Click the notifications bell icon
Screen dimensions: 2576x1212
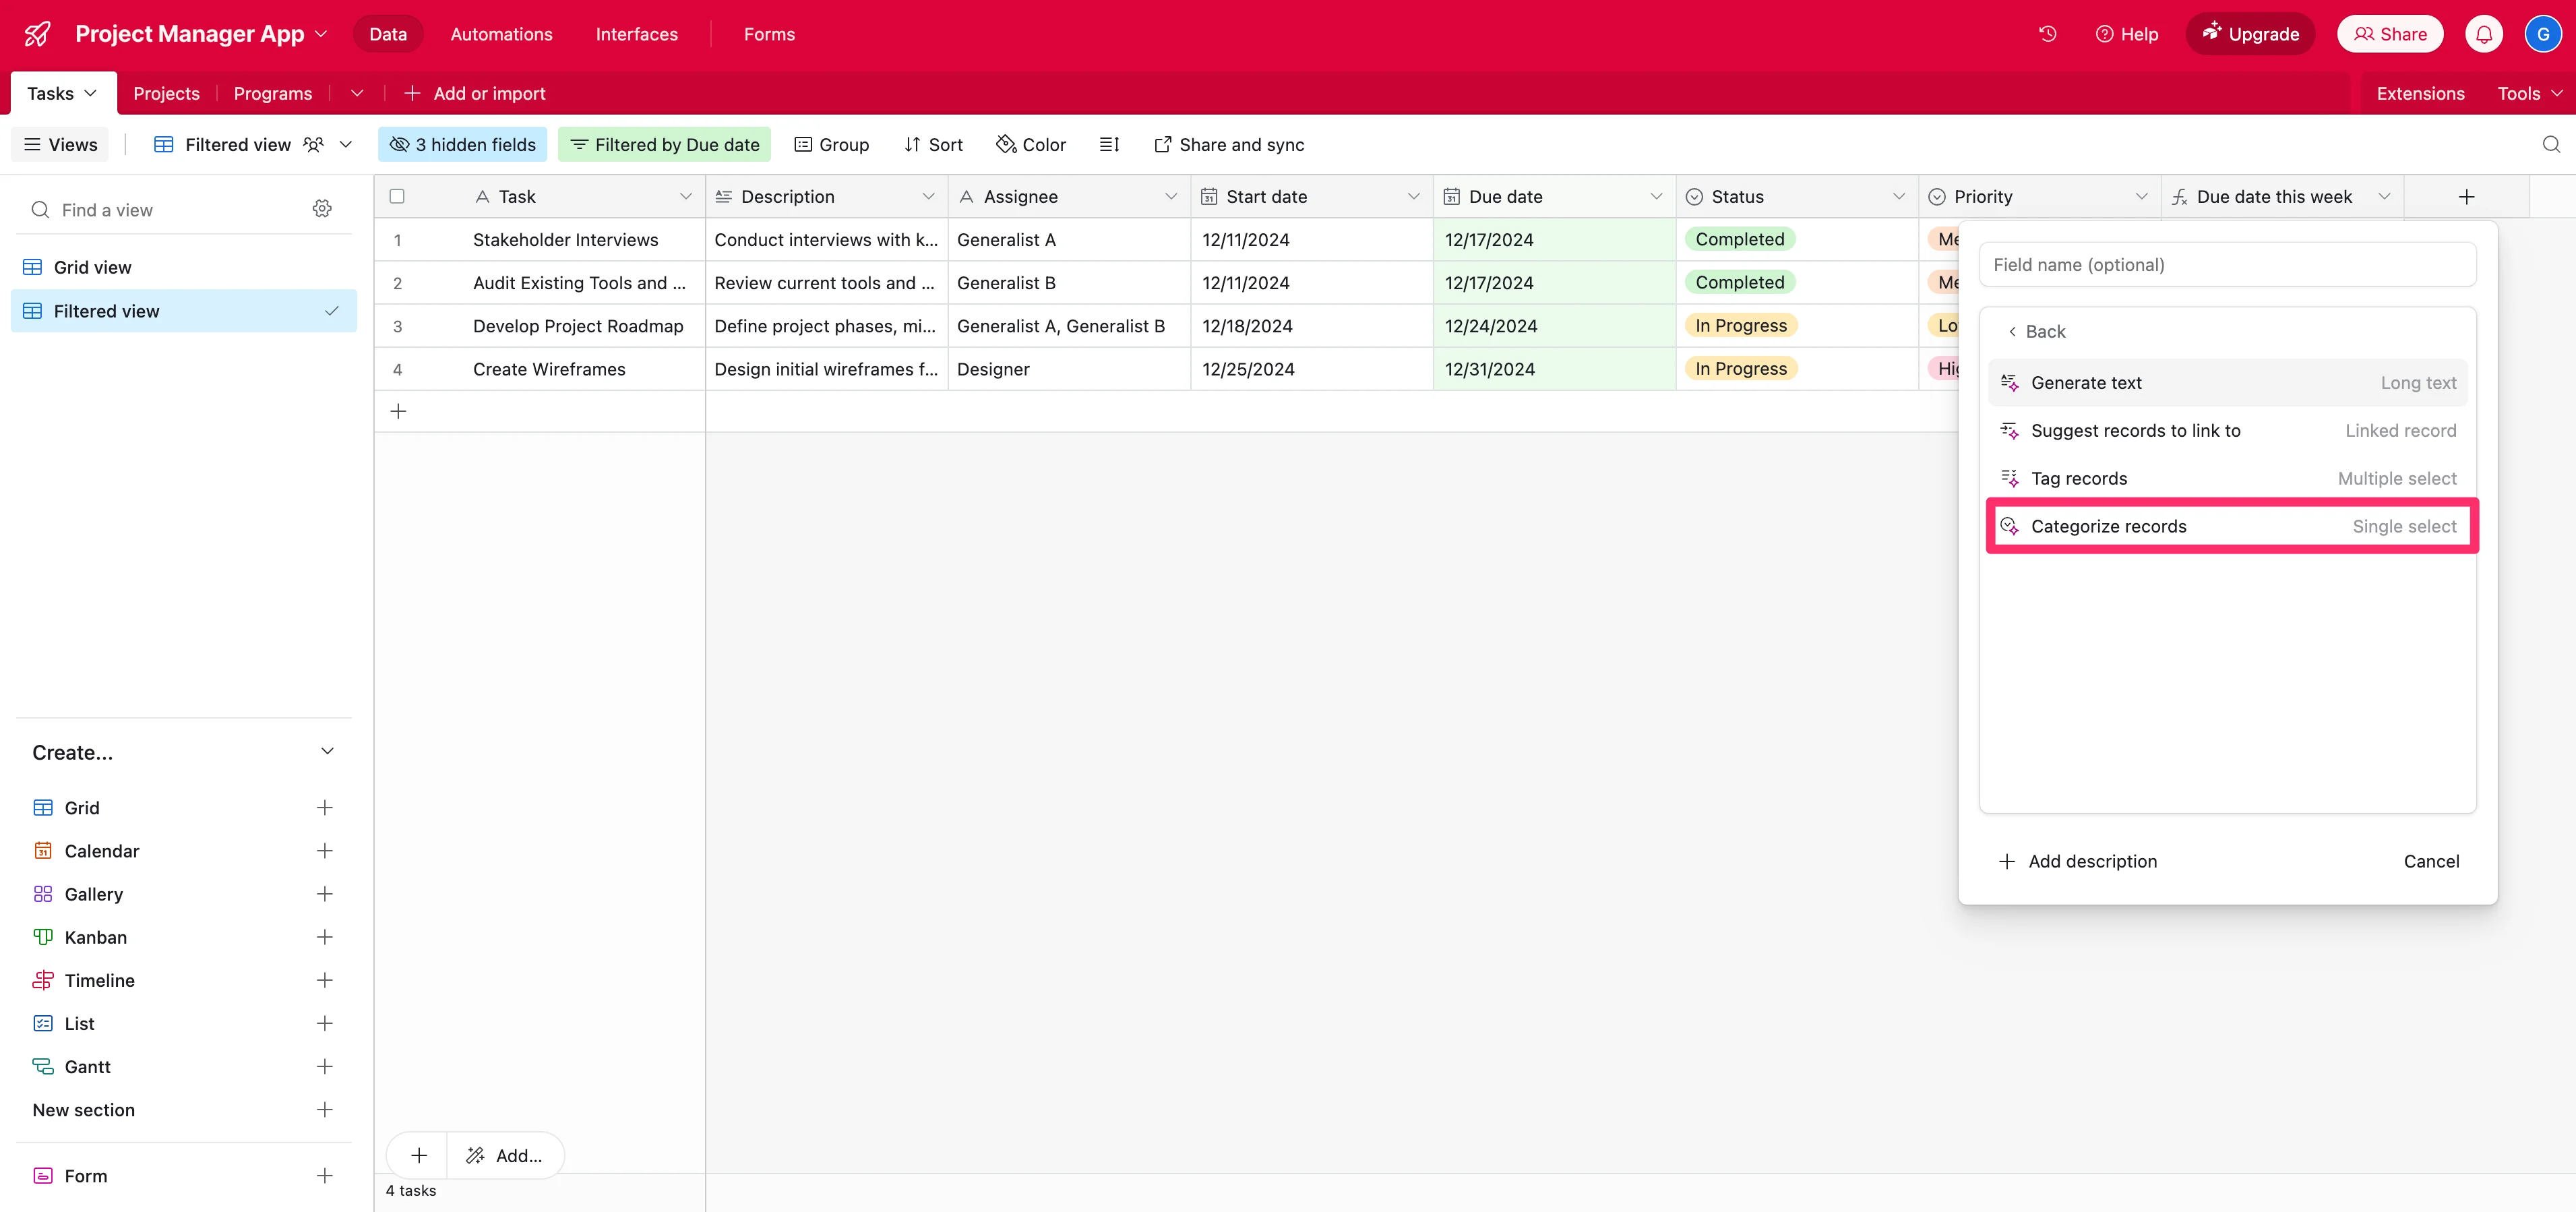pos(2483,34)
